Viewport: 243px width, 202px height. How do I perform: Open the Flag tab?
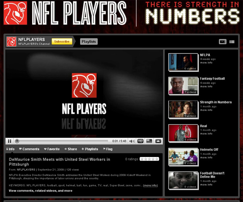tap(108, 149)
